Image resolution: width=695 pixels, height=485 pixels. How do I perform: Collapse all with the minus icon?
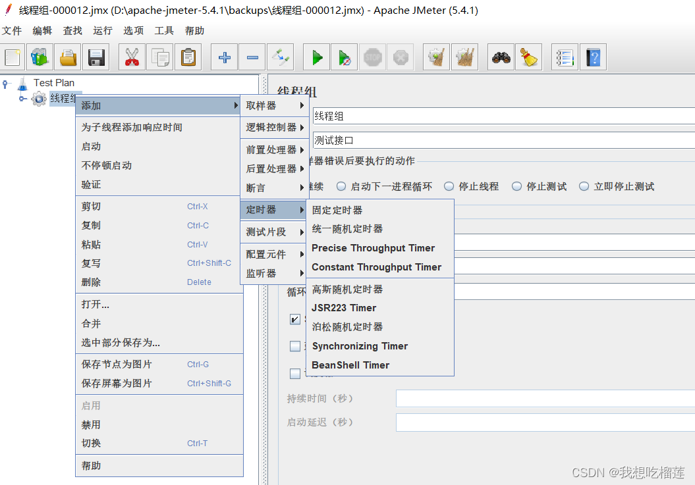pos(252,57)
